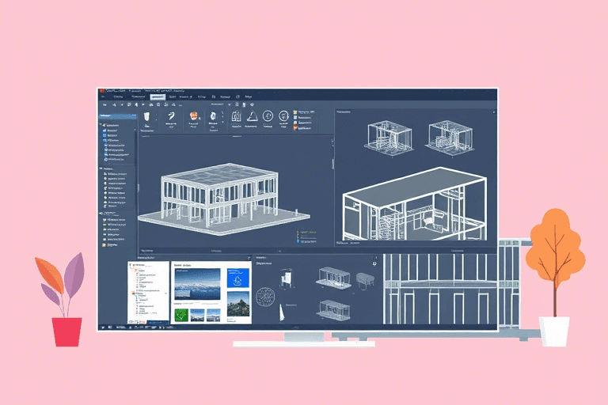Toggle the first red checkbox in the white tree panel
608x405 pixels.
point(136,271)
